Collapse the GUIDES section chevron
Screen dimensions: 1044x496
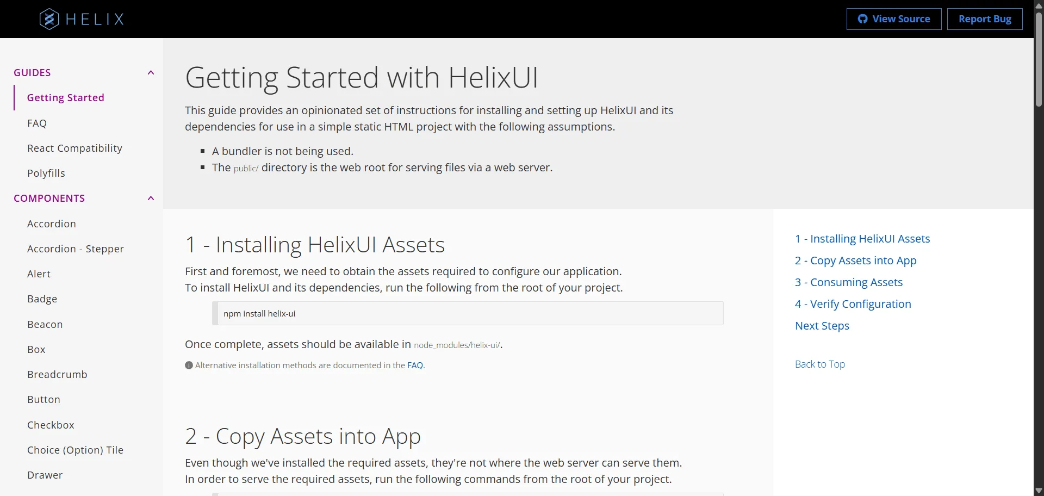tap(151, 73)
